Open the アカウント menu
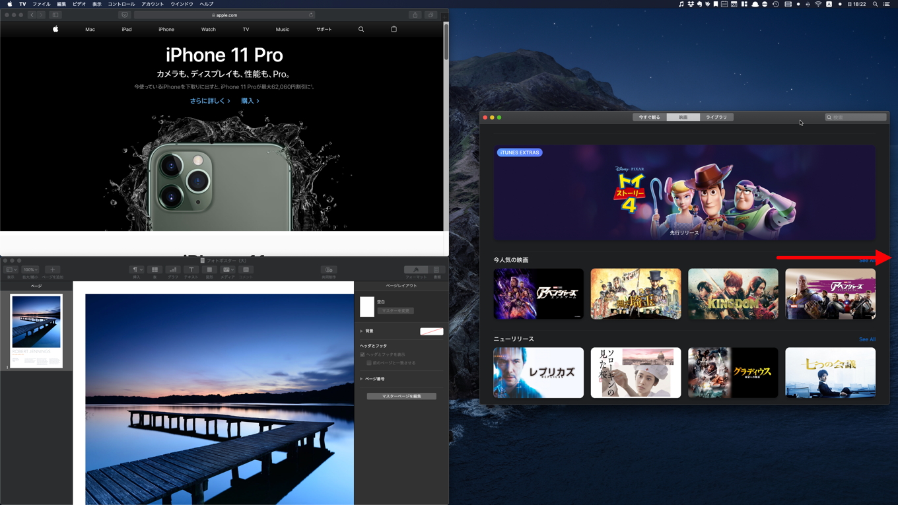Viewport: 898px width, 505px height. click(153, 4)
